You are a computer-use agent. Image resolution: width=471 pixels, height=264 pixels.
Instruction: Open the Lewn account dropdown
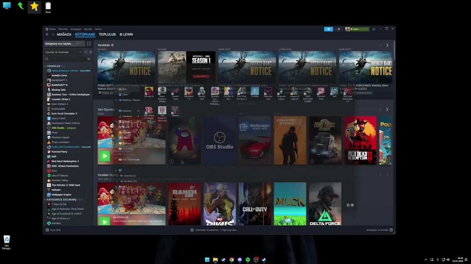point(357,29)
